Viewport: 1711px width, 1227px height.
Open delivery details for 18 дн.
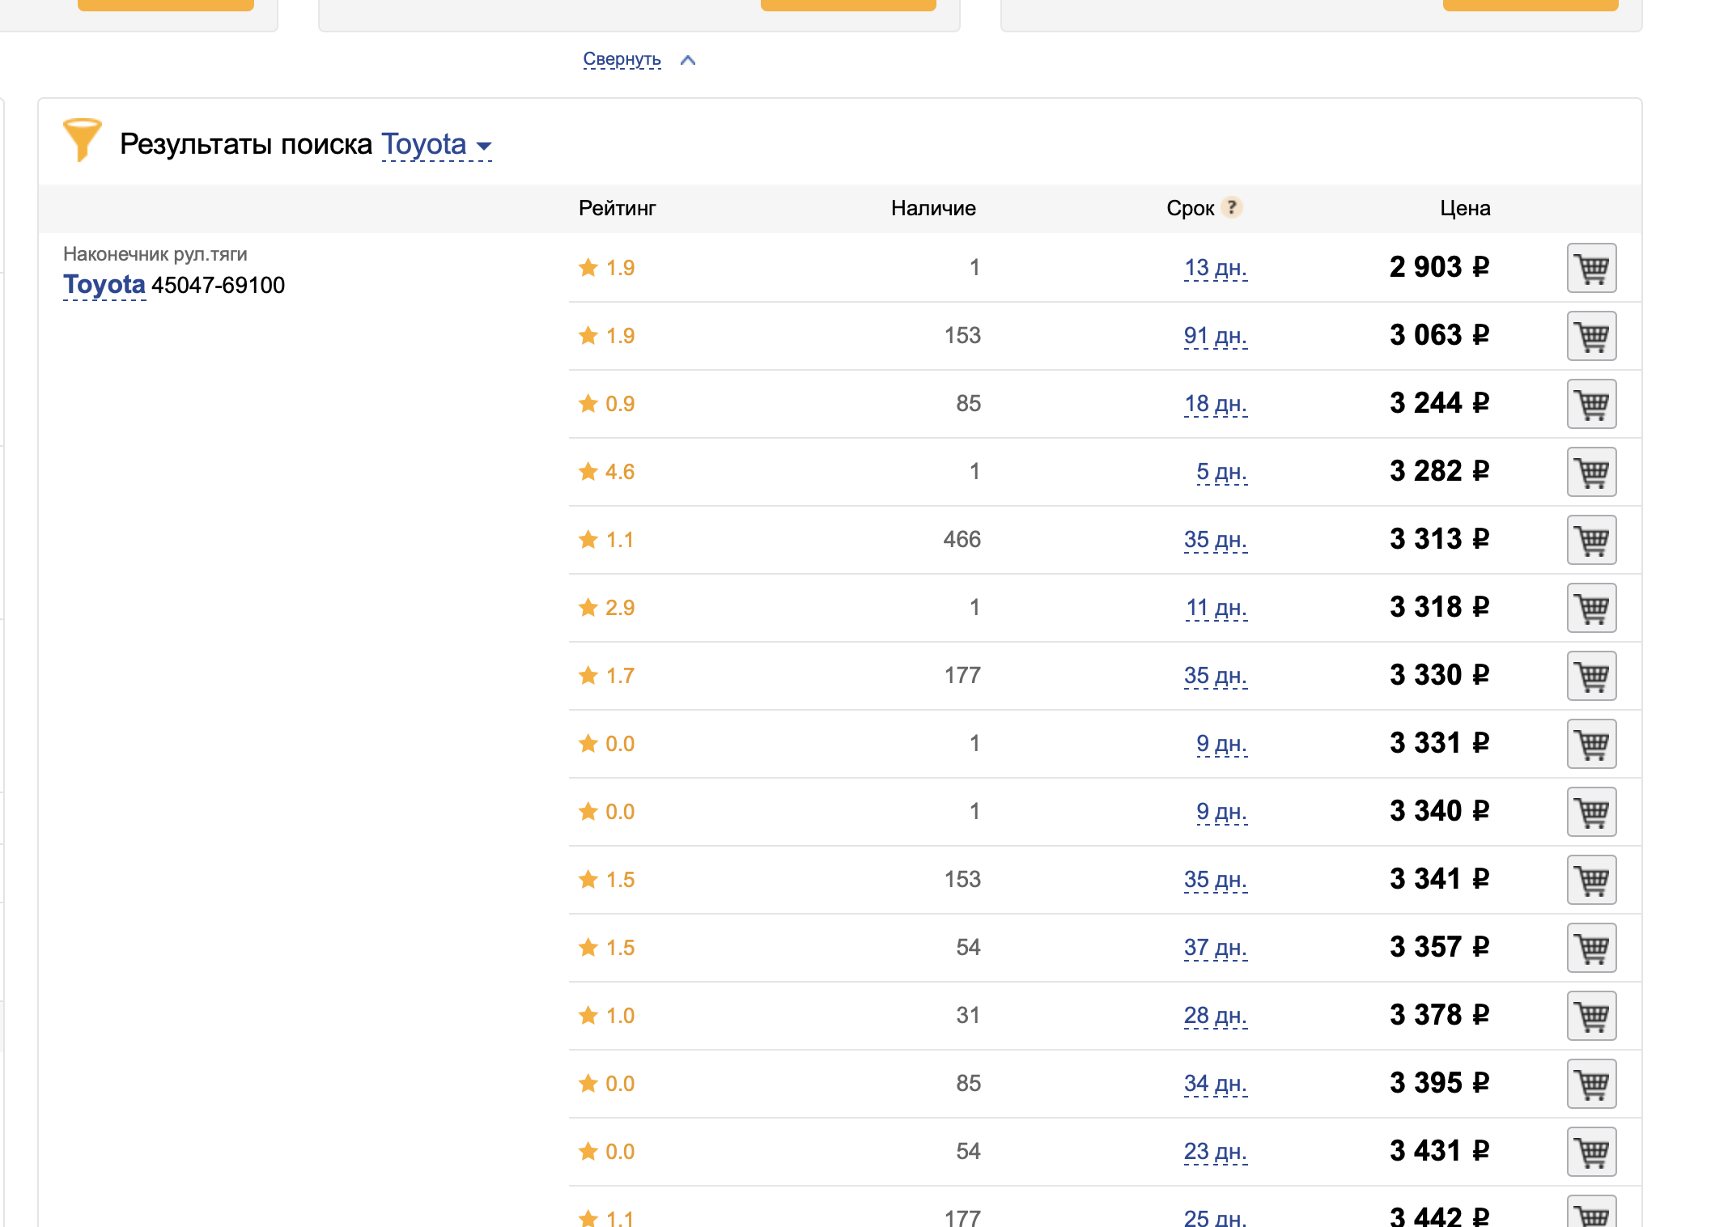point(1216,404)
